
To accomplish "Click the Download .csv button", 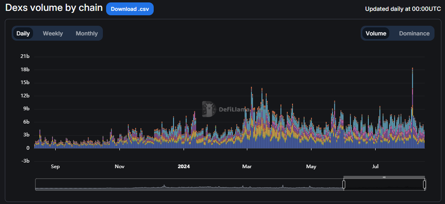I will pyautogui.click(x=130, y=9).
